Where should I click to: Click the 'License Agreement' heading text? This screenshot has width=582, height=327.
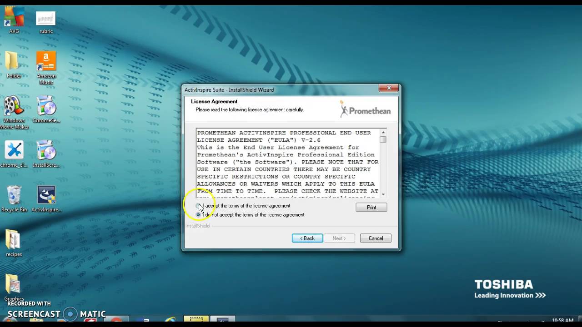point(214,102)
